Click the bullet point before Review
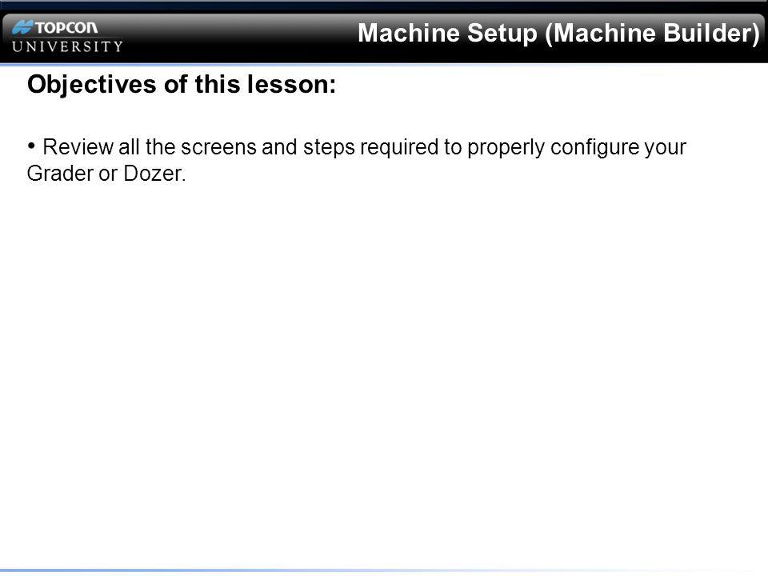 tap(31, 146)
